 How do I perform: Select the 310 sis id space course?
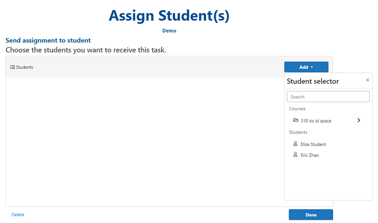(316, 121)
